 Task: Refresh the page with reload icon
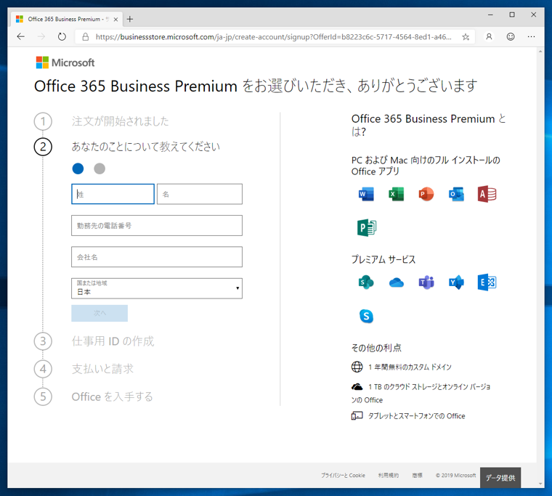pyautogui.click(x=62, y=36)
